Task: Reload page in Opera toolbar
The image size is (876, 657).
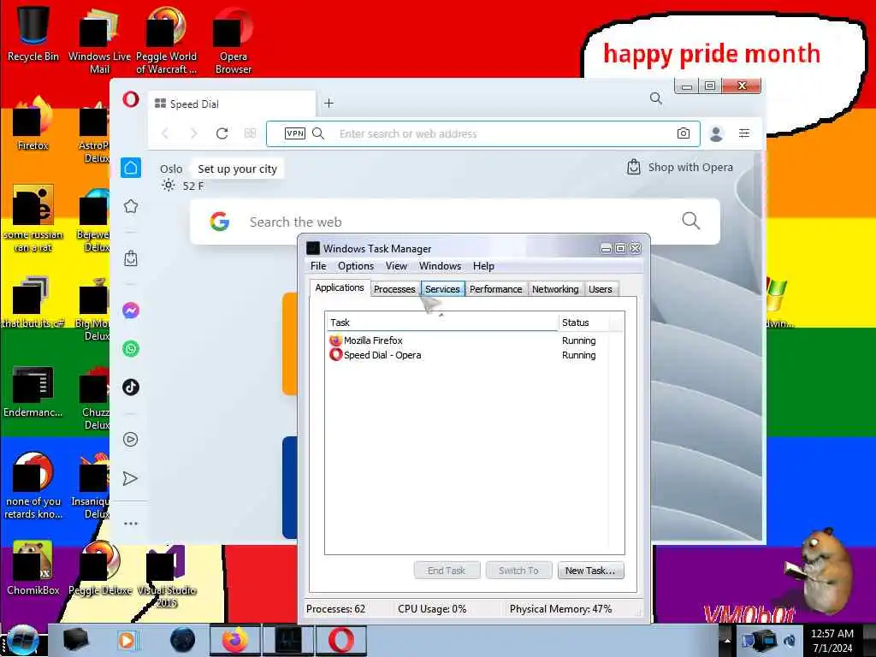Action: click(x=222, y=133)
